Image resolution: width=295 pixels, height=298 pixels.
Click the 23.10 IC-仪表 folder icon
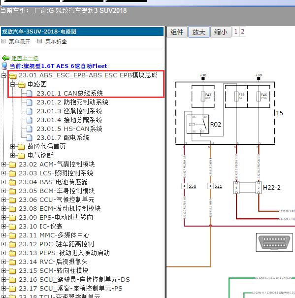(12, 227)
